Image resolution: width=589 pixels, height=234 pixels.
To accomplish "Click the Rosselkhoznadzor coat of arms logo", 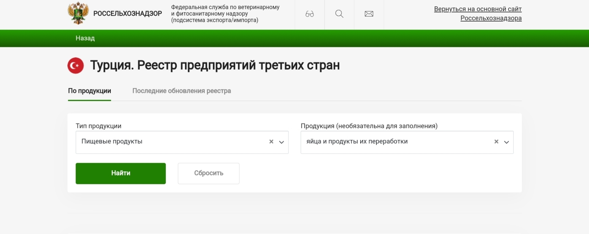I will pos(78,13).
